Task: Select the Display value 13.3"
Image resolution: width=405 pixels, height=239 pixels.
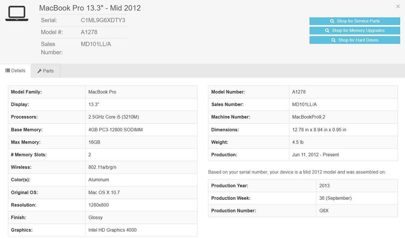Action: [94, 105]
